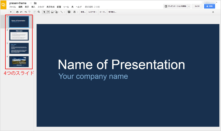Insert an image with image icon
Image resolution: width=221 pixels, height=131 pixels.
point(52,12)
